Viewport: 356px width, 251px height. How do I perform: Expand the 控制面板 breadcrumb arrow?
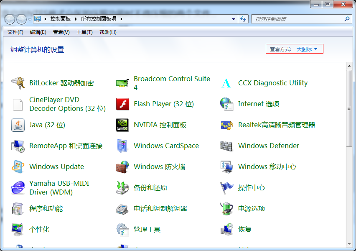(75, 19)
